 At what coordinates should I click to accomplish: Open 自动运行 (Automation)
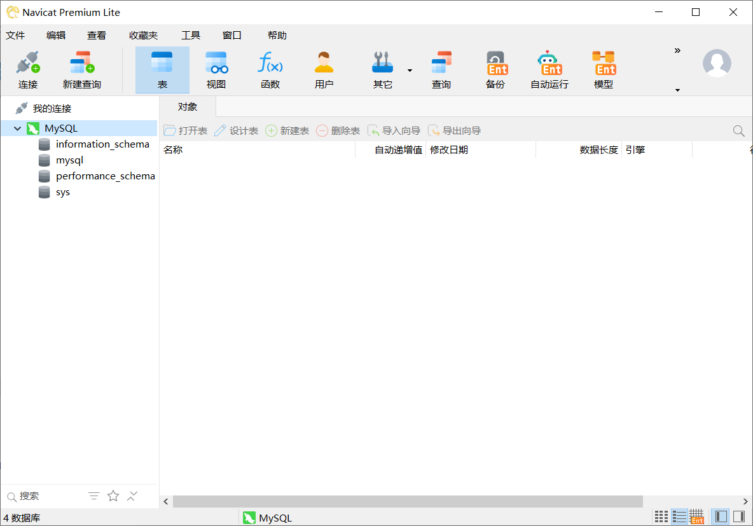[x=549, y=70]
